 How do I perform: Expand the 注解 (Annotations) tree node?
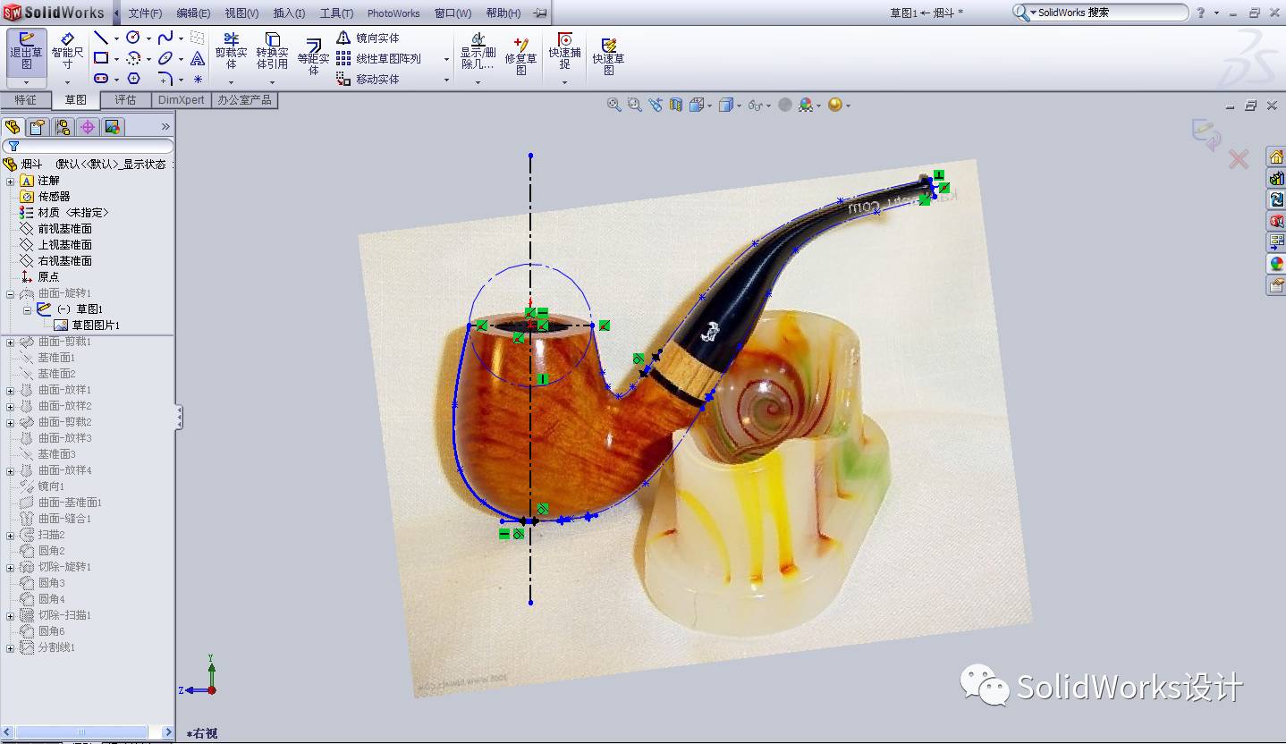(11, 181)
